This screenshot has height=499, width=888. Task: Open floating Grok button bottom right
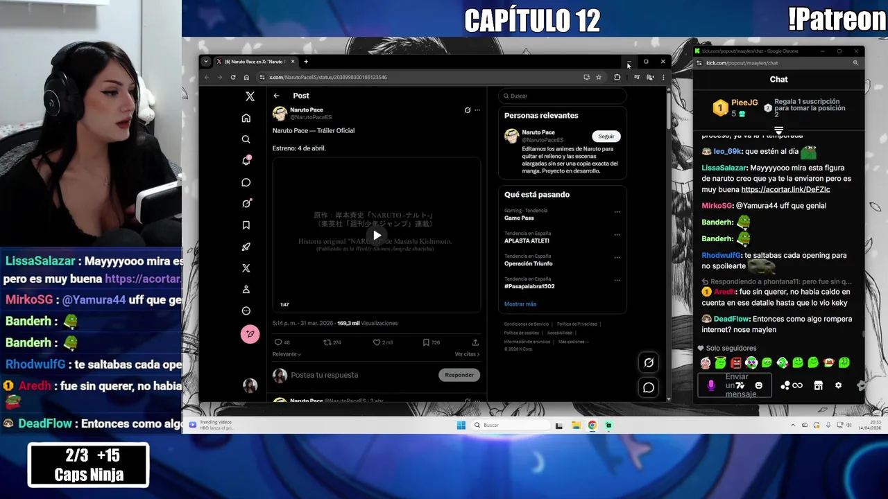tap(649, 362)
